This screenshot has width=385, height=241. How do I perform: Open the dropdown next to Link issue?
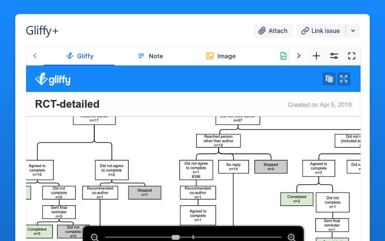pyautogui.click(x=353, y=31)
